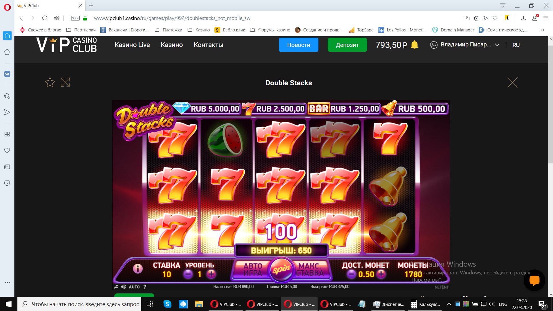The width and height of the screenshot is (553, 311).
Task: Toggle the AUTO option in game footer
Action: click(134, 287)
